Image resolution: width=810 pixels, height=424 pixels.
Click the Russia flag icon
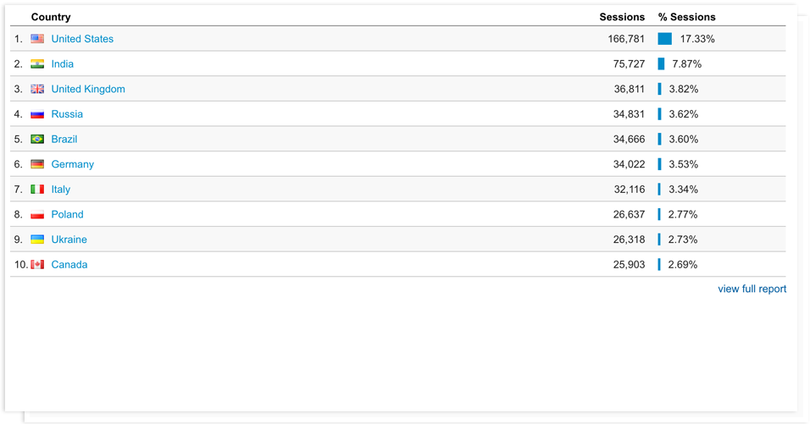tap(37, 114)
